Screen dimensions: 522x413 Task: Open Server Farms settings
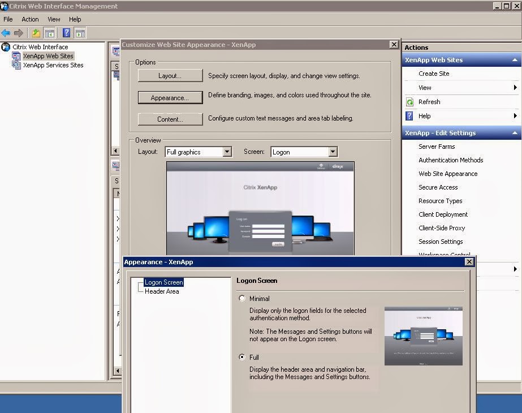pos(437,147)
